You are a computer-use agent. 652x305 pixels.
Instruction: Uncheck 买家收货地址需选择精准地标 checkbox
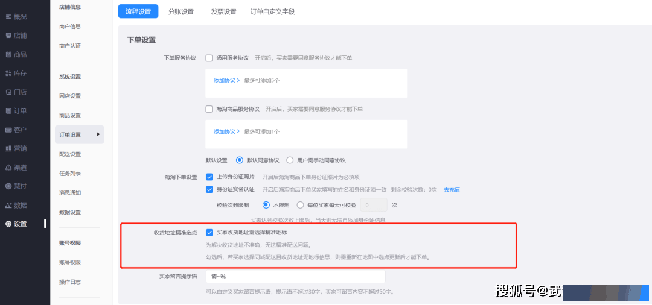click(x=209, y=233)
